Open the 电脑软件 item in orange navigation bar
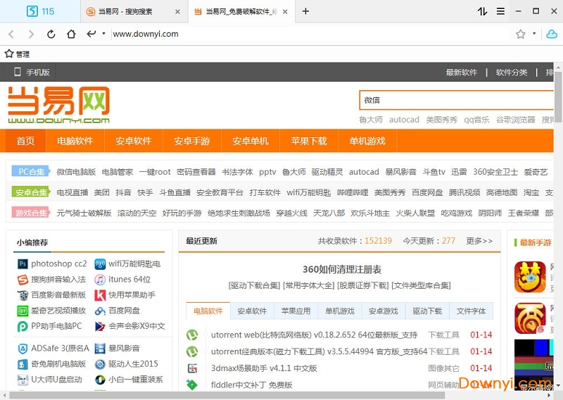 pyautogui.click(x=75, y=141)
